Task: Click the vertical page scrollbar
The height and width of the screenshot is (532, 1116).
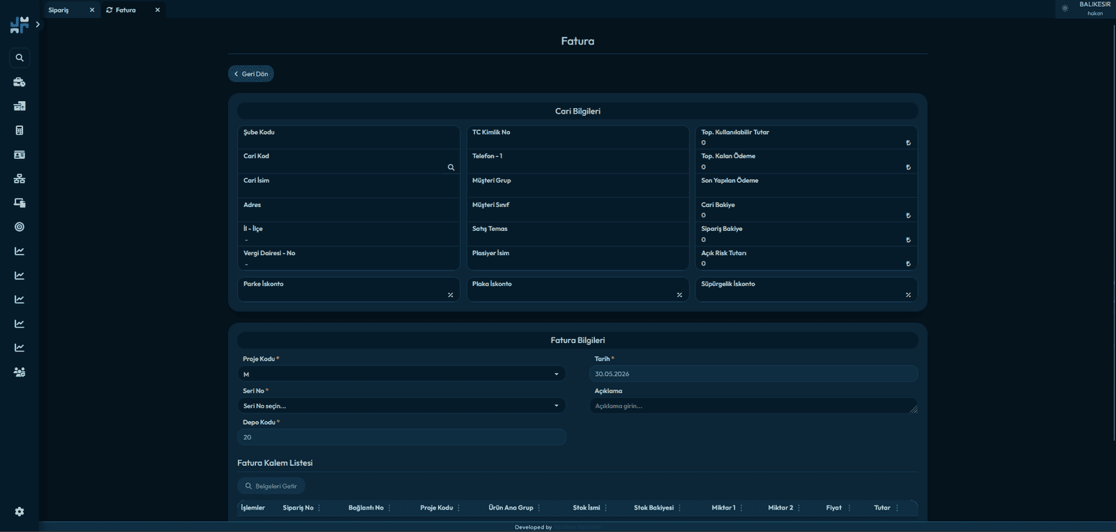Action: pos(1113,233)
